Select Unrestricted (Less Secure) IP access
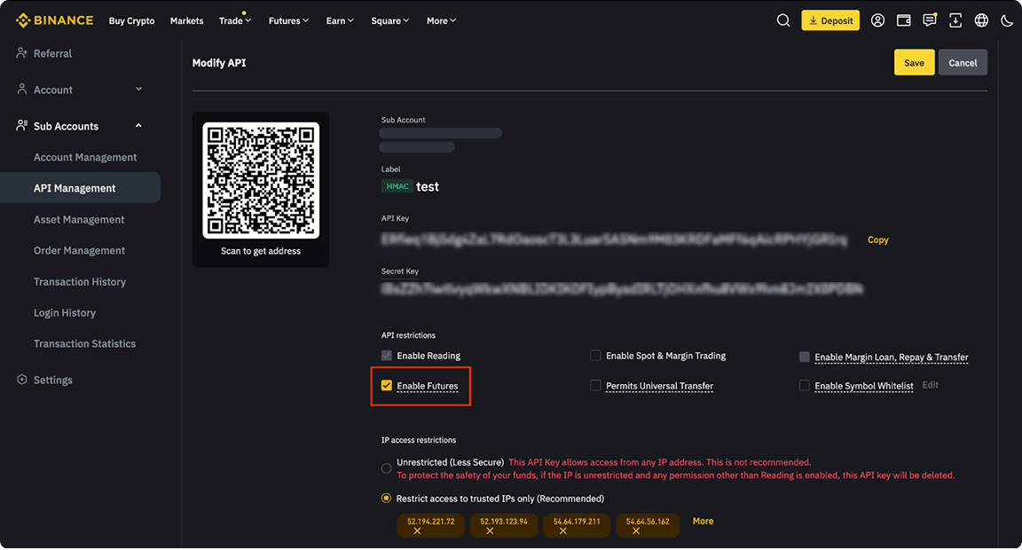 386,467
